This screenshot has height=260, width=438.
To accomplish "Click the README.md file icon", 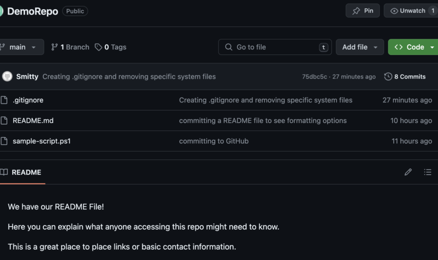I will 4,121.
